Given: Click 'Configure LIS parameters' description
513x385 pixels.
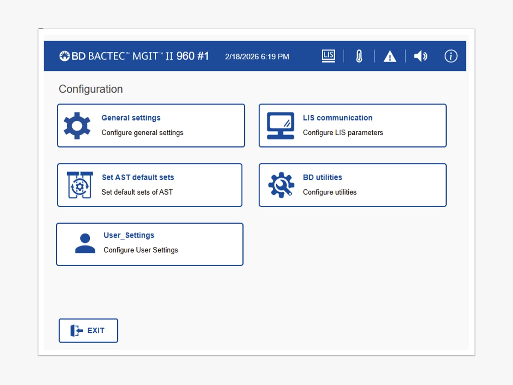Looking at the screenshot, I should (x=343, y=133).
